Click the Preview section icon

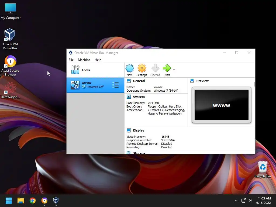pos(192,81)
